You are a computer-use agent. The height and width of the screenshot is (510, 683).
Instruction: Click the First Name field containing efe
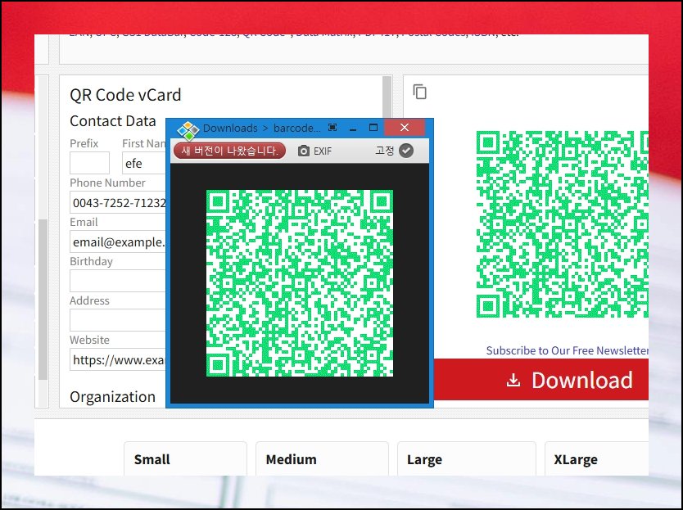pyautogui.click(x=144, y=163)
